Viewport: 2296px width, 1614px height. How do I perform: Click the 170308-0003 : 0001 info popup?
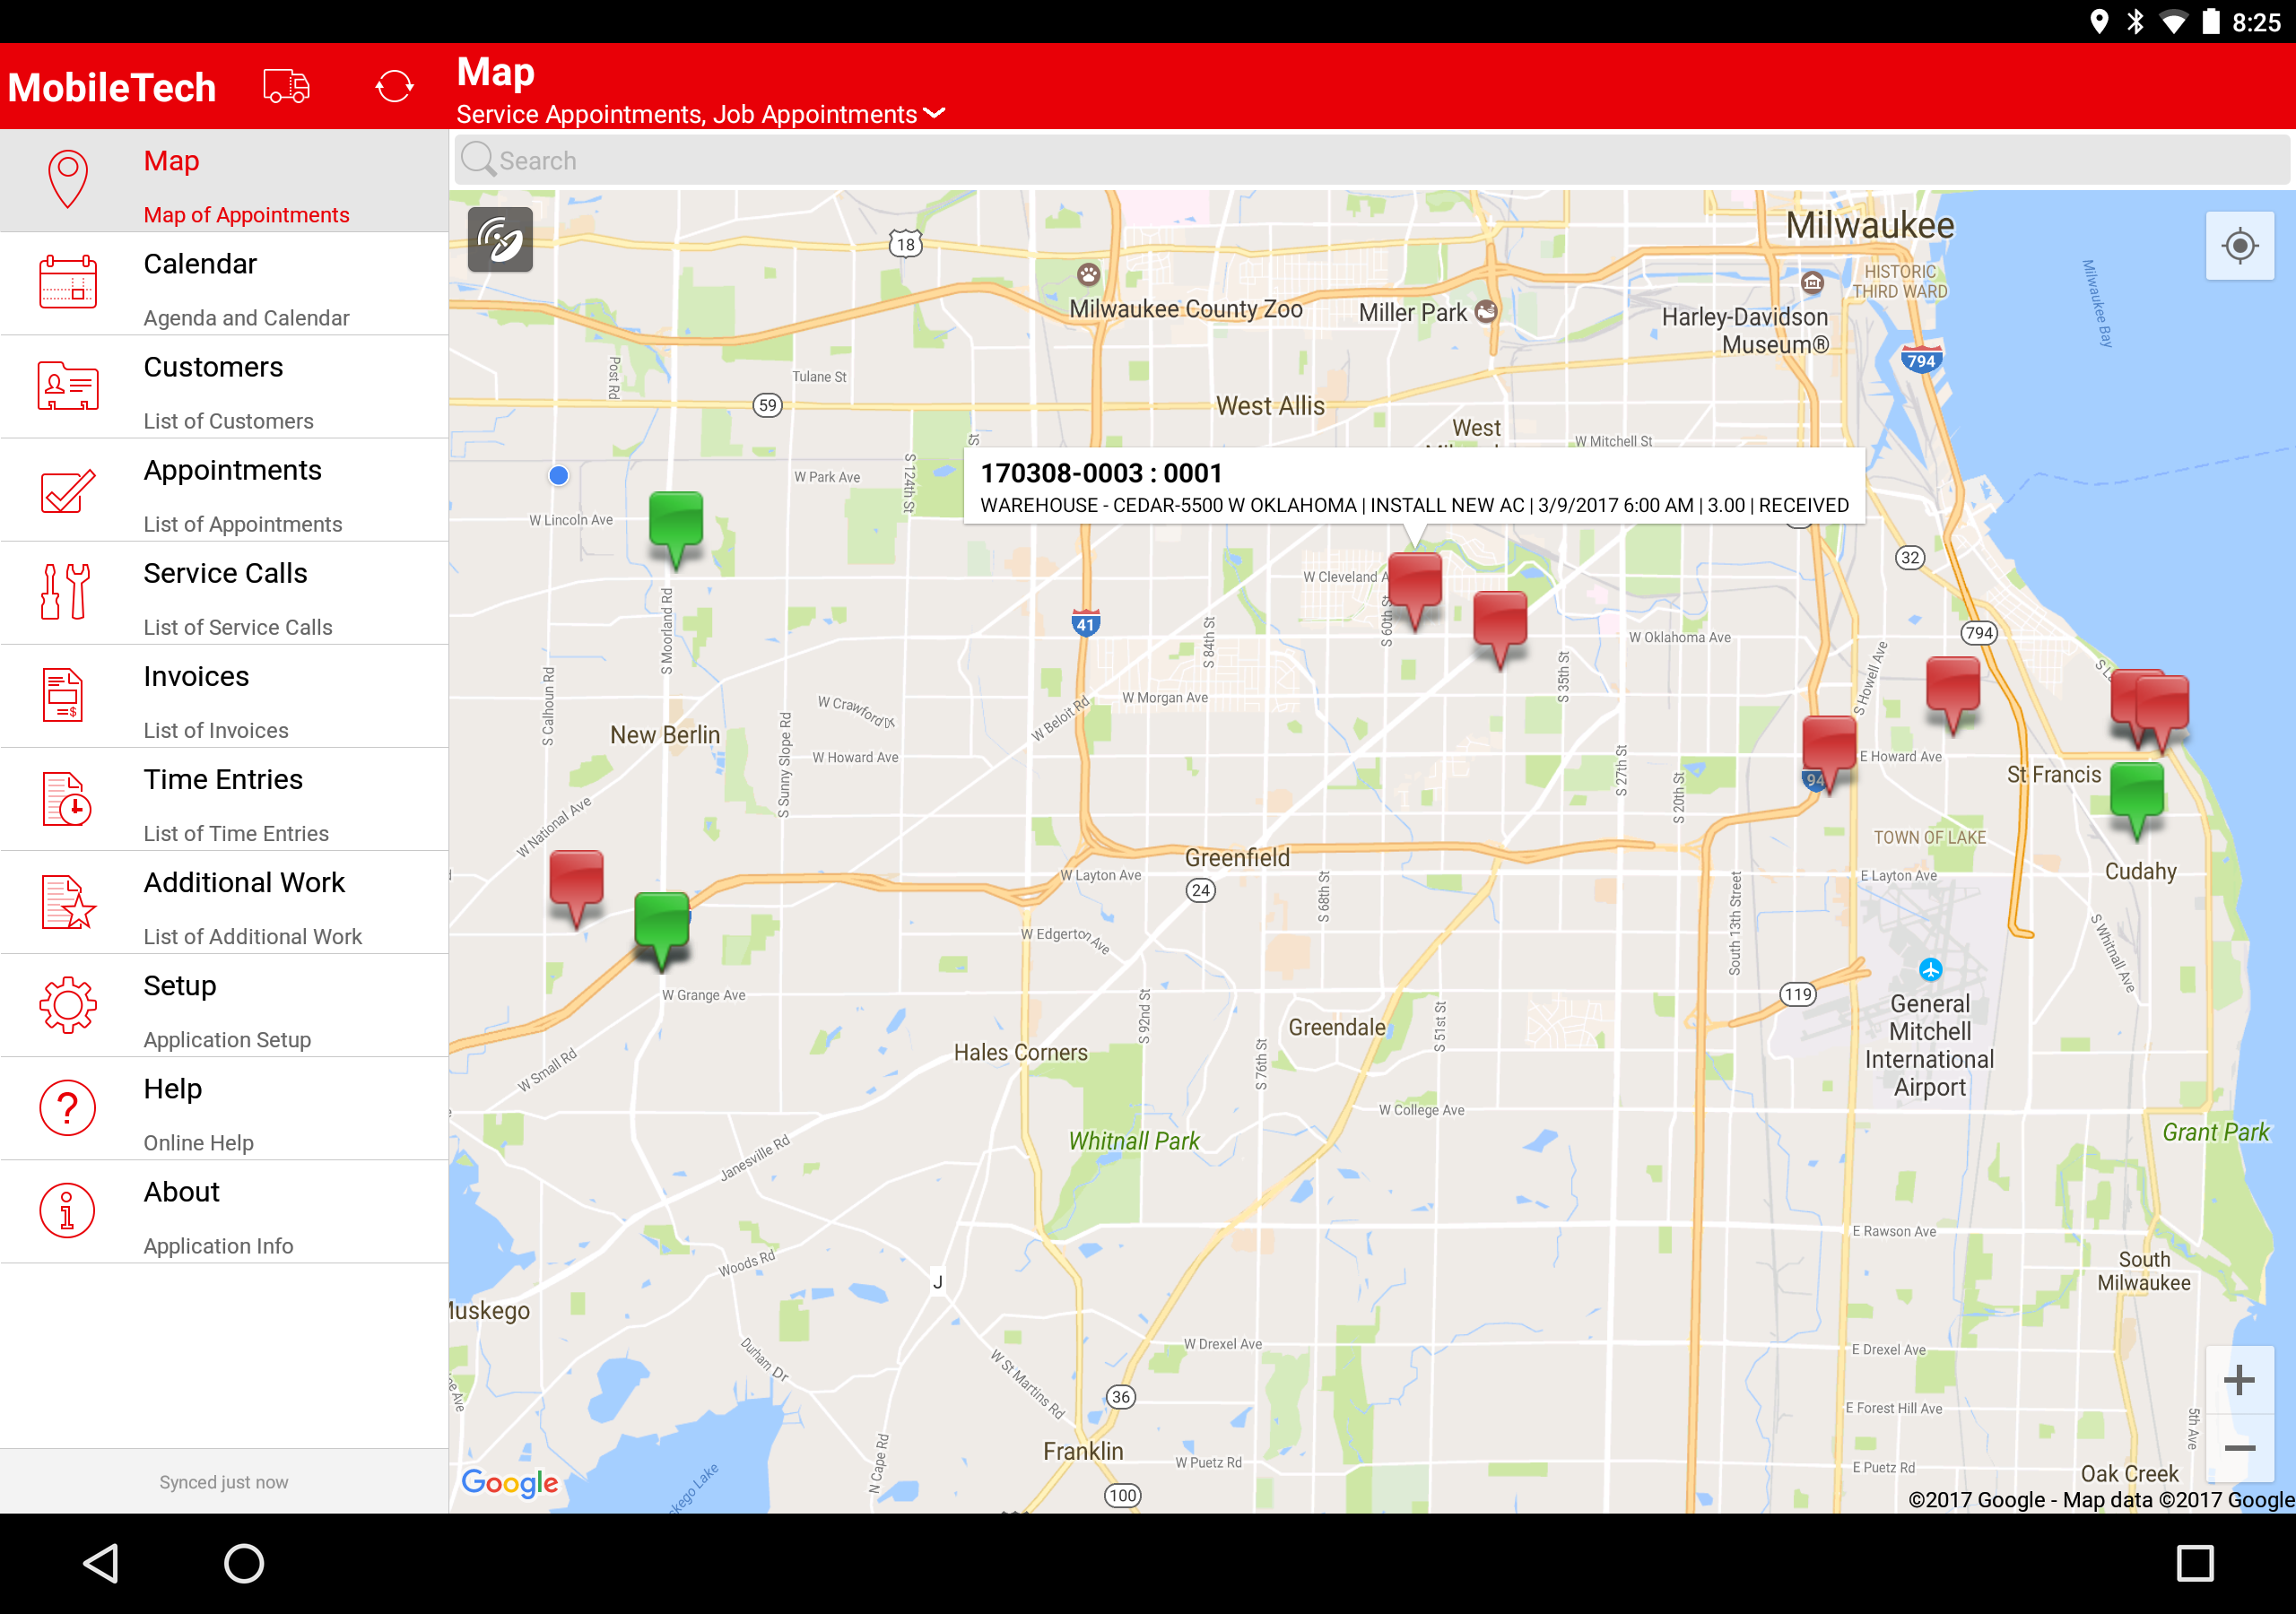pyautogui.click(x=1413, y=487)
